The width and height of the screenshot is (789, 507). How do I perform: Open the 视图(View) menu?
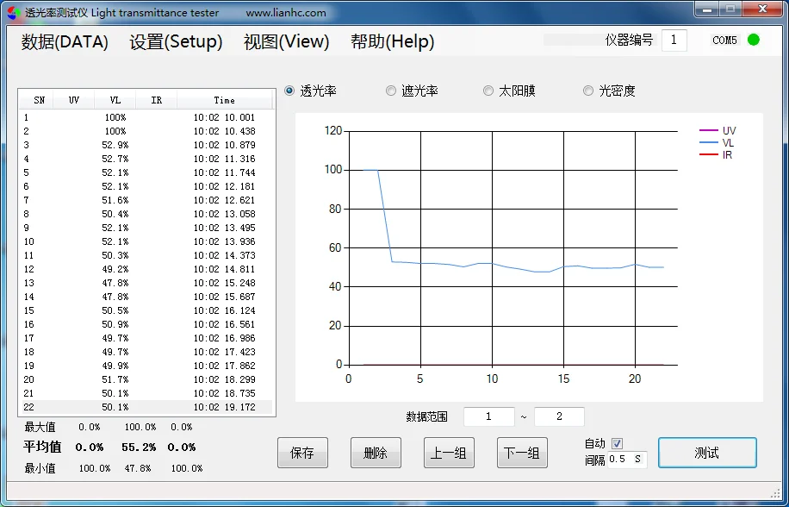(286, 41)
